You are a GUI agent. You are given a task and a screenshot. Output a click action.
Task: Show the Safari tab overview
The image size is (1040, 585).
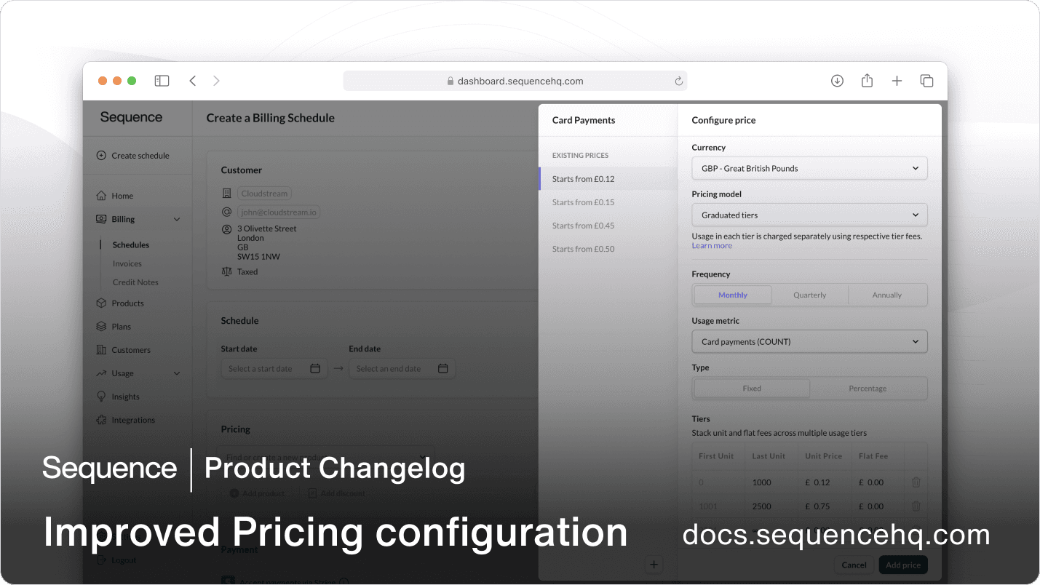tap(926, 81)
